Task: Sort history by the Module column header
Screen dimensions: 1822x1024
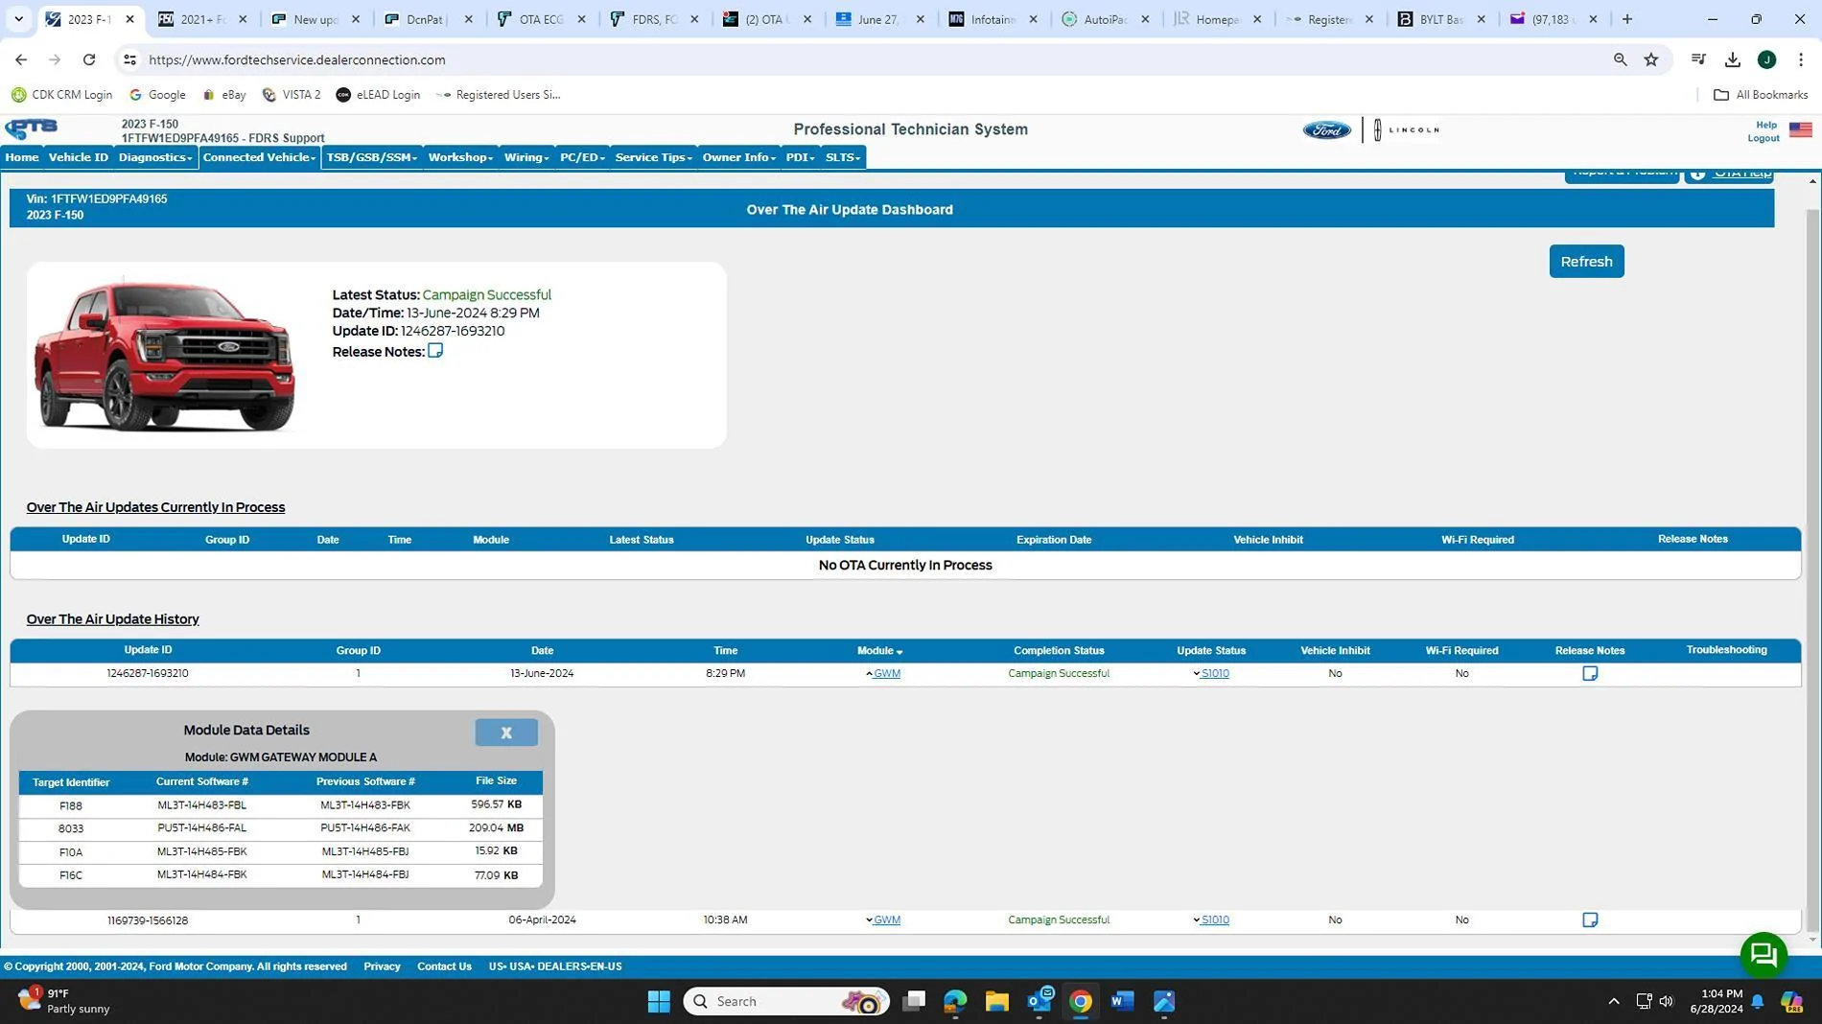Action: point(879,650)
